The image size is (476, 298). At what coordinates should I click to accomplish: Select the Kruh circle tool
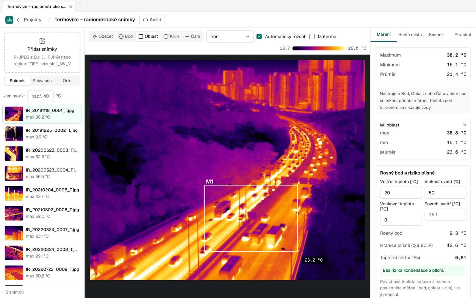(x=171, y=36)
